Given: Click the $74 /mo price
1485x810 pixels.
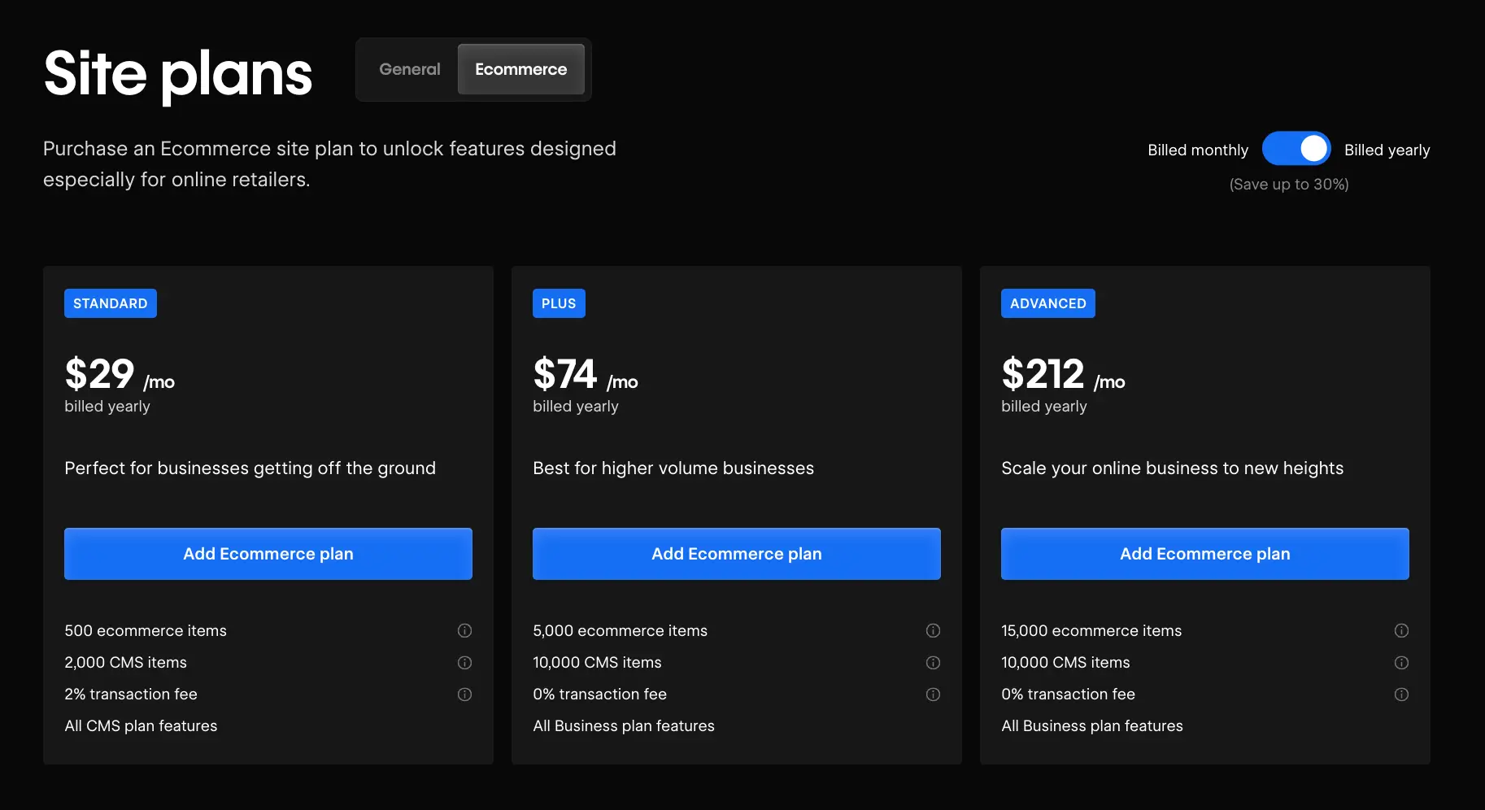Looking at the screenshot, I should coord(586,375).
